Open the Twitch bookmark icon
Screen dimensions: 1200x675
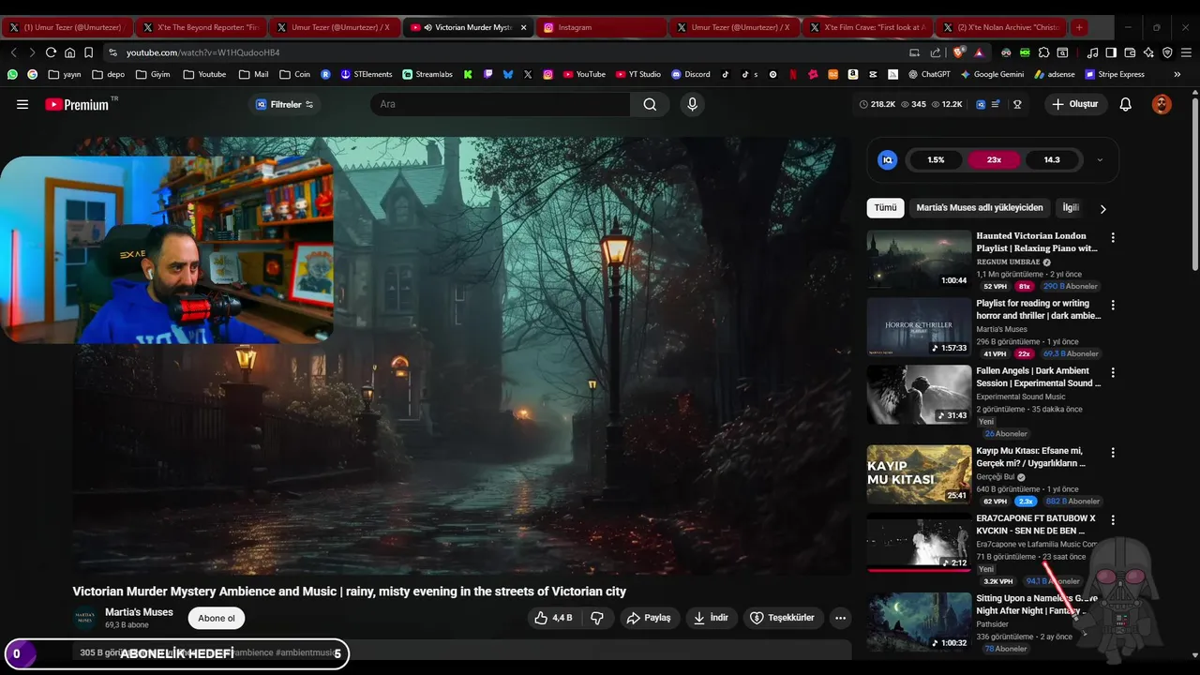[487, 74]
